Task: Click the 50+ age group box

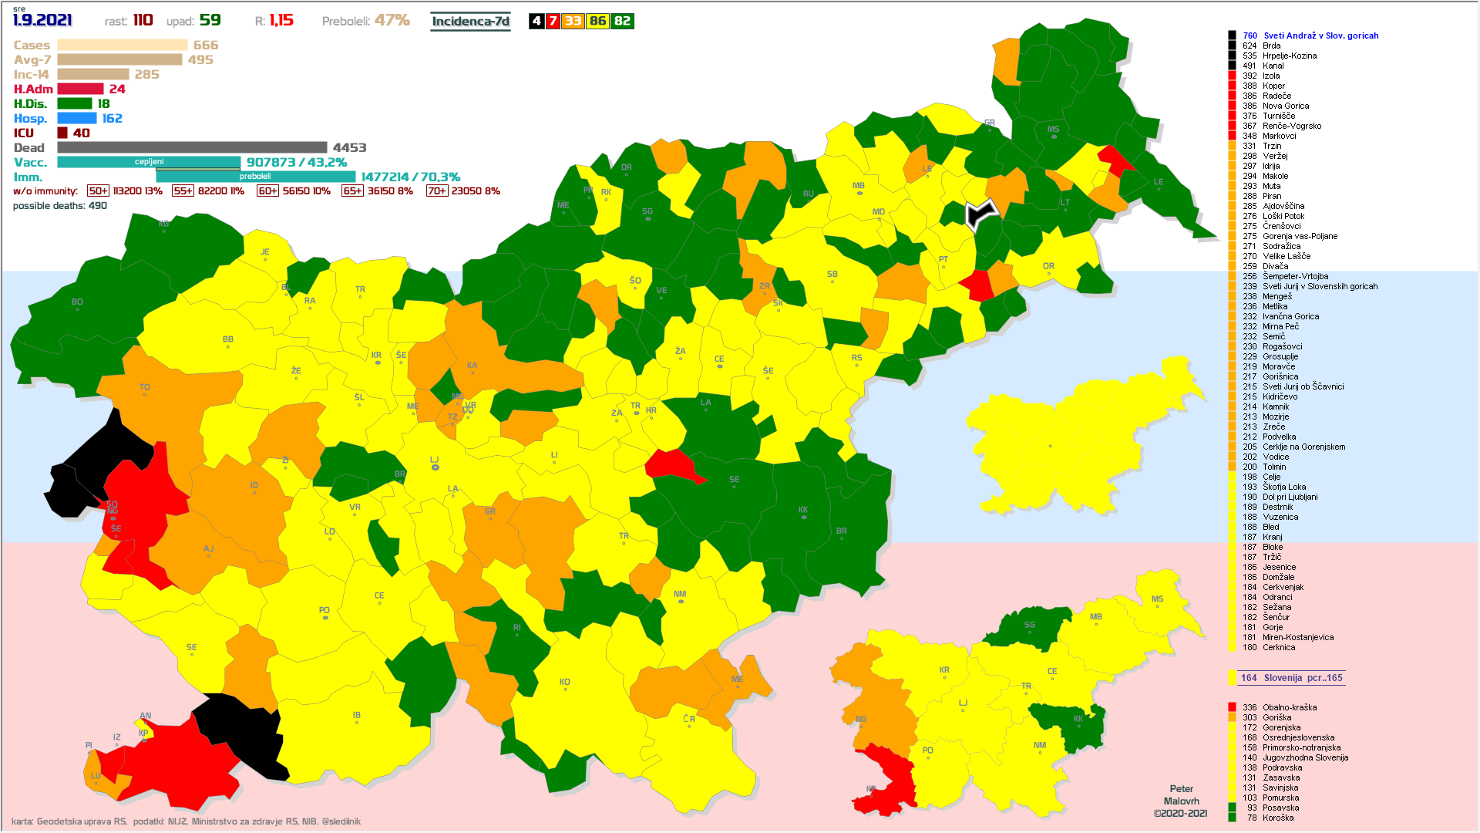Action: click(98, 191)
